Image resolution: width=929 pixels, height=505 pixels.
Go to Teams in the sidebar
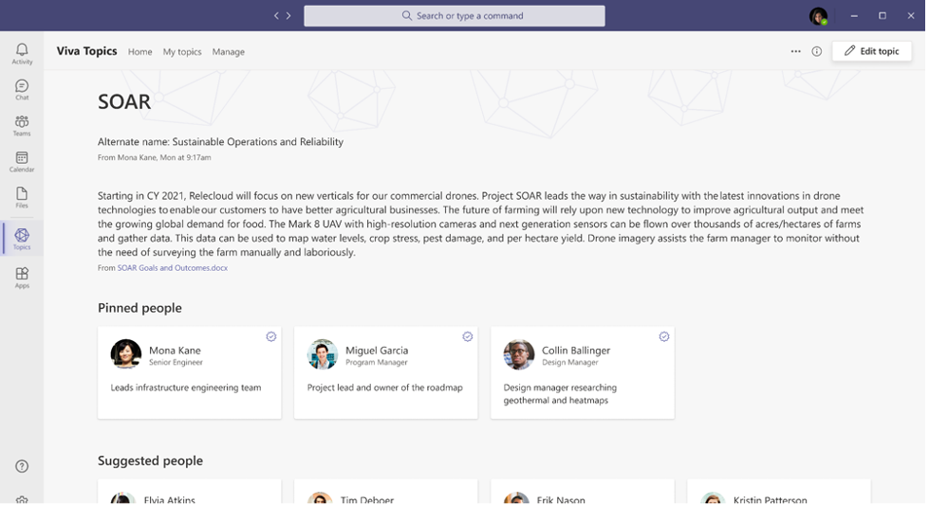point(22,125)
